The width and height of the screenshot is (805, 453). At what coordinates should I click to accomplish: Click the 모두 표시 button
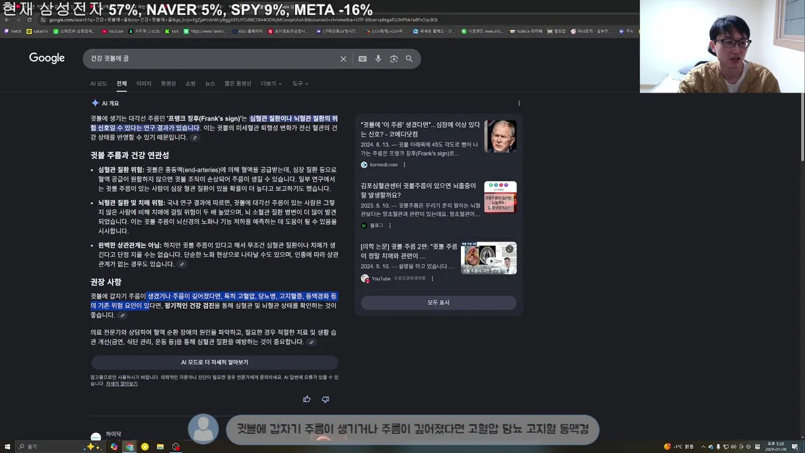(438, 303)
